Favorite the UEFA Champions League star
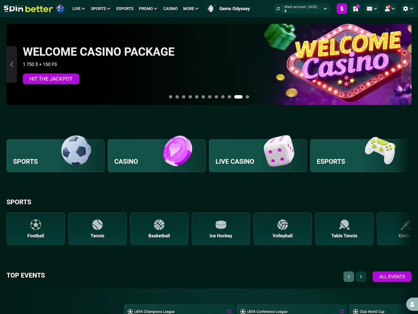418x314 pixels. coord(229,311)
